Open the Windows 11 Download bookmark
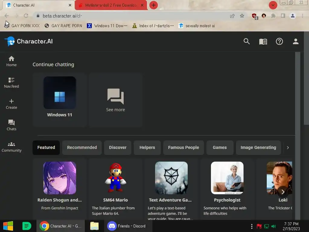This screenshot has width=309, height=232. coord(107,26)
